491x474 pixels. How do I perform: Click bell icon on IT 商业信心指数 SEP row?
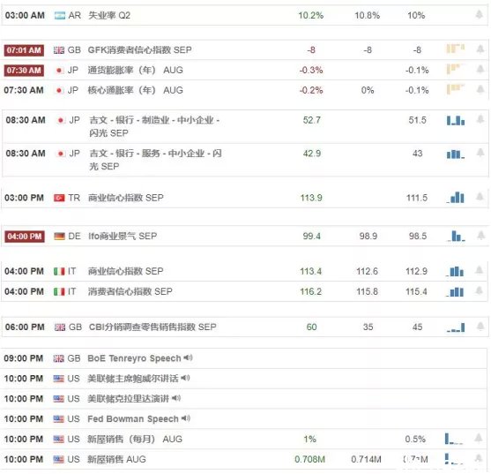[479, 270]
